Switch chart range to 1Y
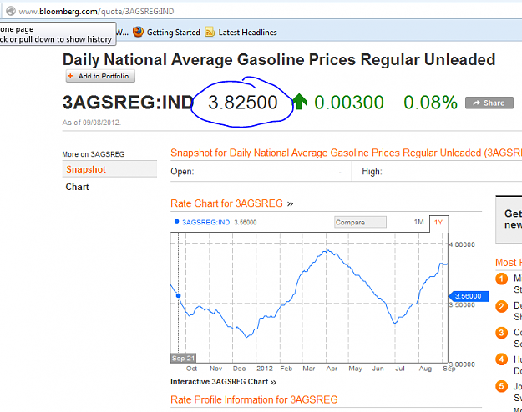 (x=438, y=223)
